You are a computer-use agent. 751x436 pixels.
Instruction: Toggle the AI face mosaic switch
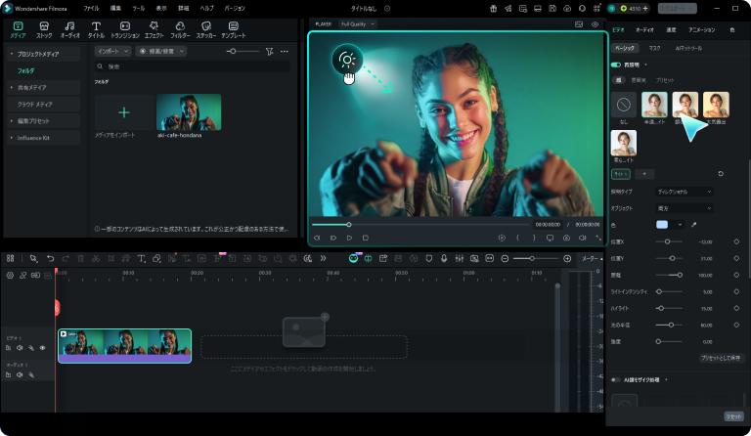pyautogui.click(x=615, y=379)
